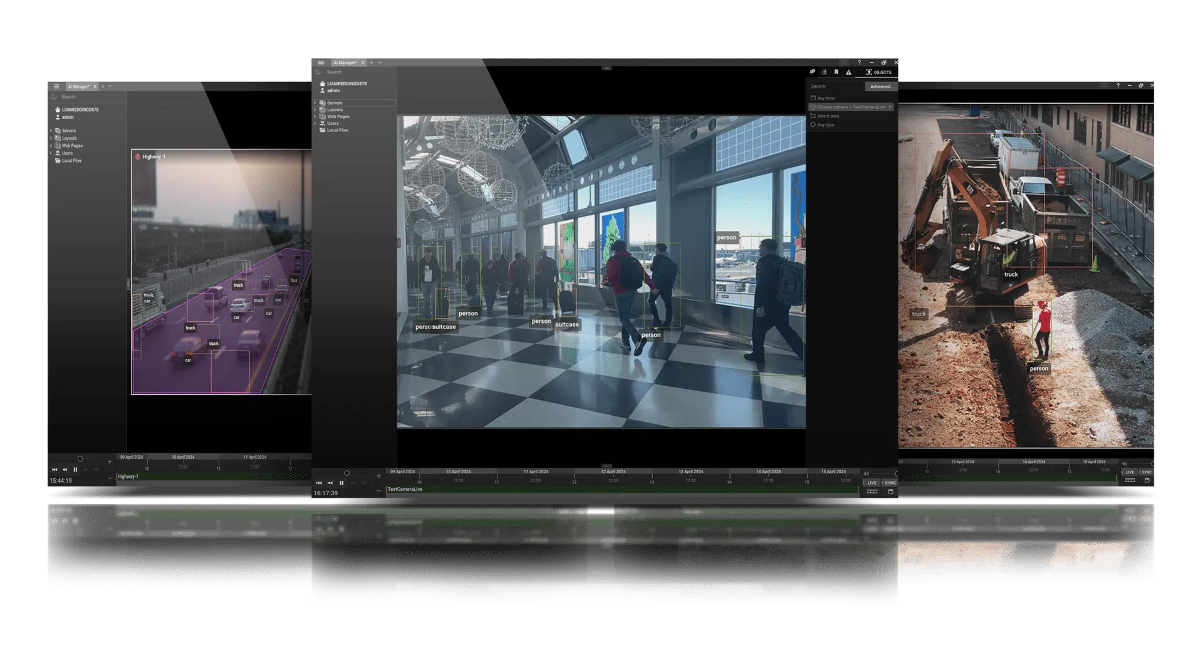
Task: Click the Advanced... button in the Objects panel
Action: 881,86
